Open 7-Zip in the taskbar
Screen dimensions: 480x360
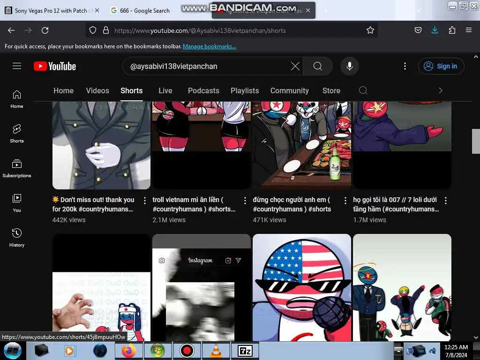point(245,351)
